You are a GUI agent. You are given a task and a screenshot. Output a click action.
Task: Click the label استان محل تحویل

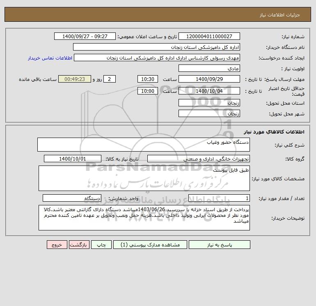285,103
